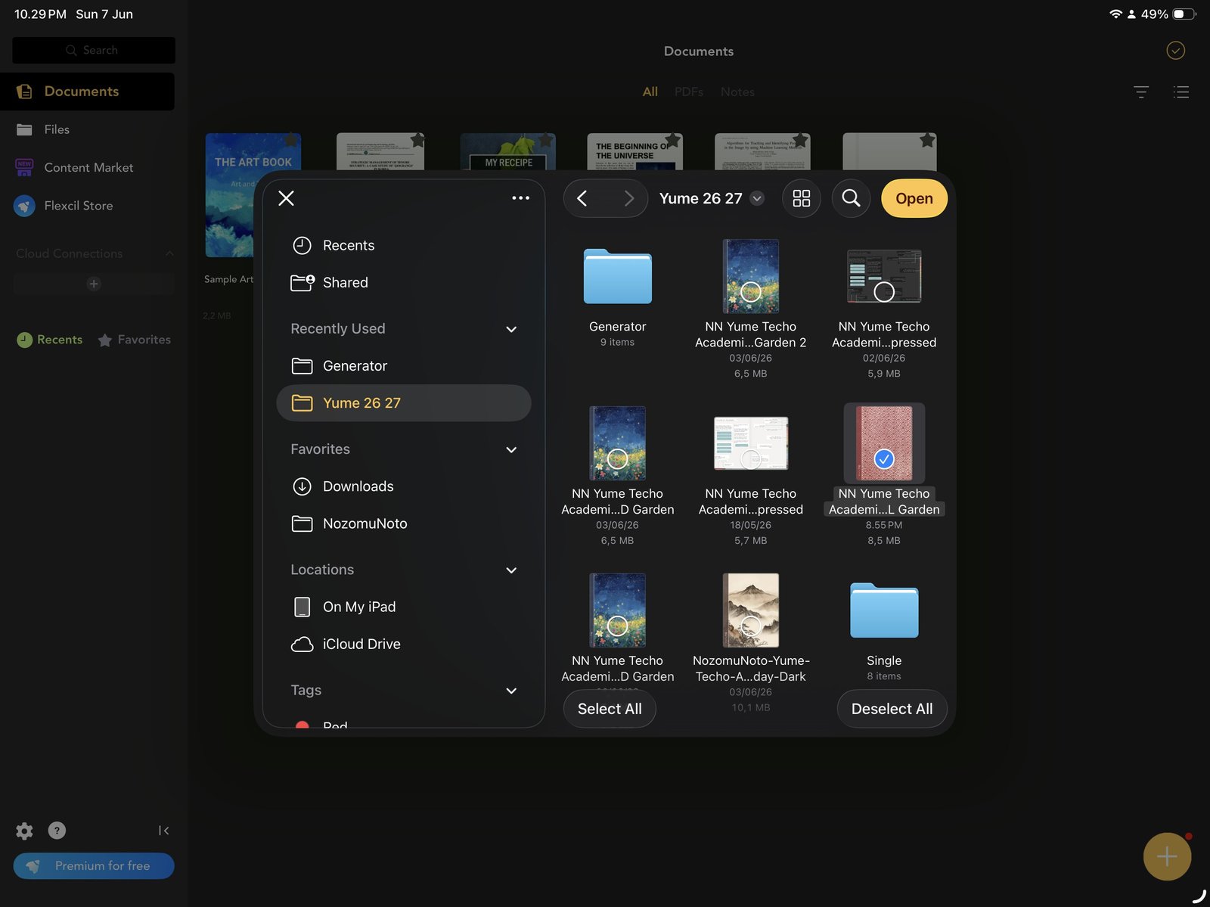Image resolution: width=1210 pixels, height=907 pixels.
Task: Open the sort filter icon
Action: tap(1141, 92)
